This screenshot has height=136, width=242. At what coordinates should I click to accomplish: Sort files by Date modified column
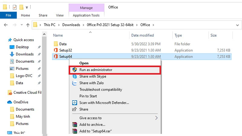pos(142,35)
